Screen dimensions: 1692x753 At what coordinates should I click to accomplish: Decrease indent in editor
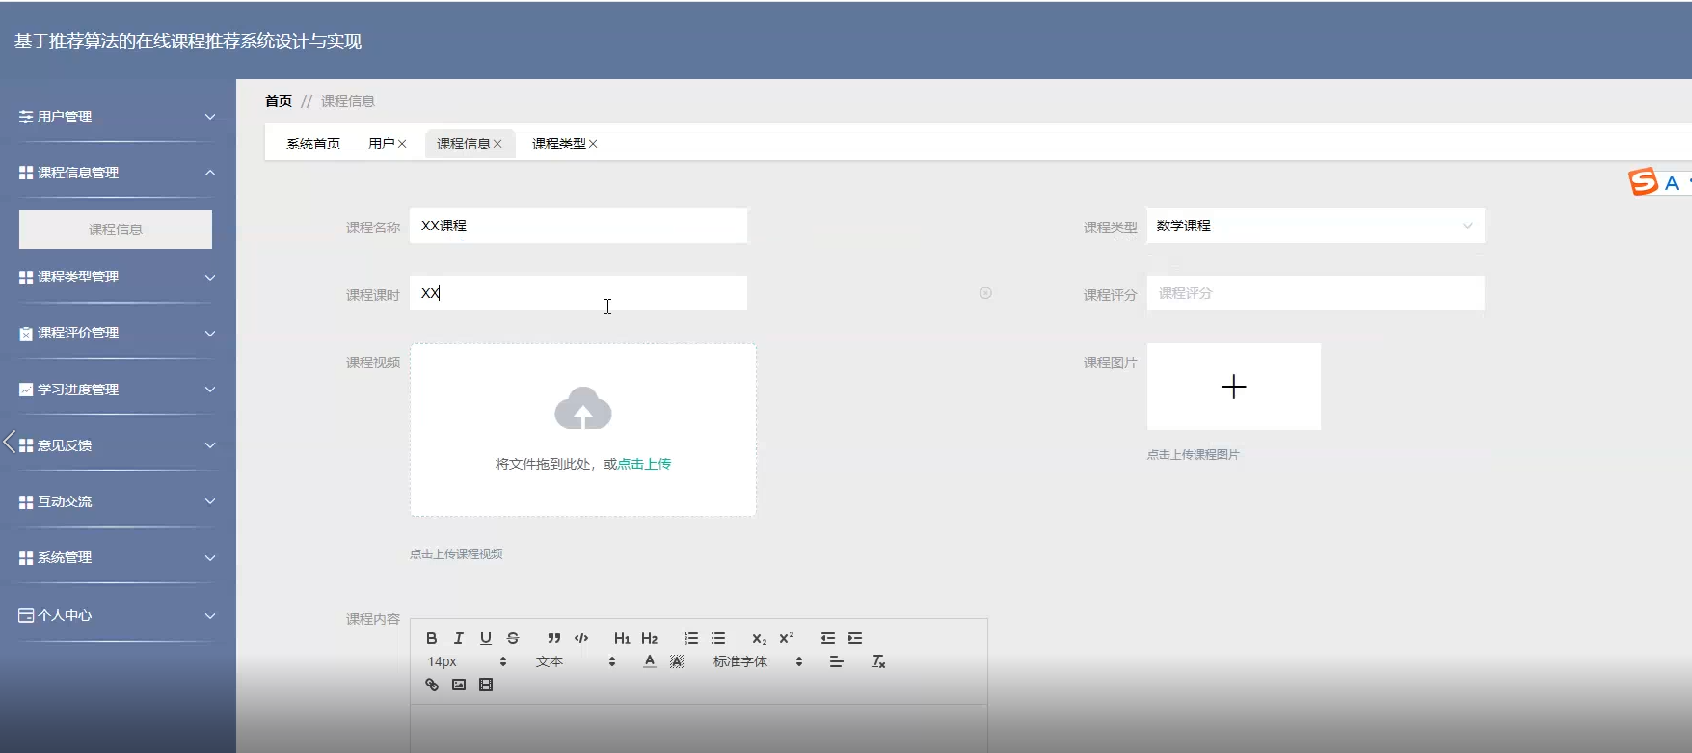[828, 638]
